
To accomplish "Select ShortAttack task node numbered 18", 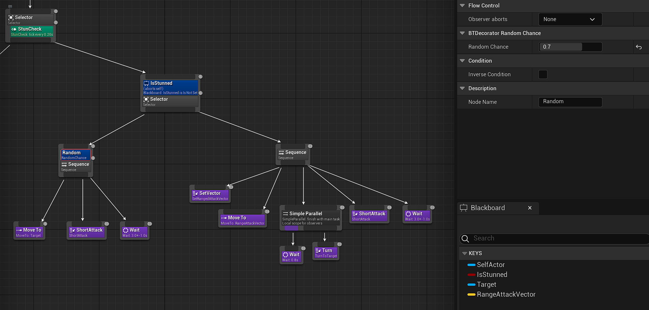I will coord(369,216).
